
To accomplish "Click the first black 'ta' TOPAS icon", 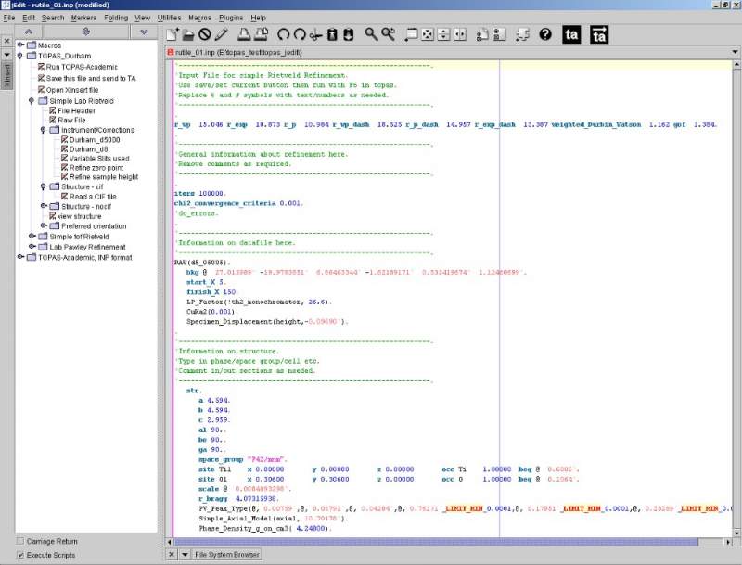I will [x=572, y=34].
